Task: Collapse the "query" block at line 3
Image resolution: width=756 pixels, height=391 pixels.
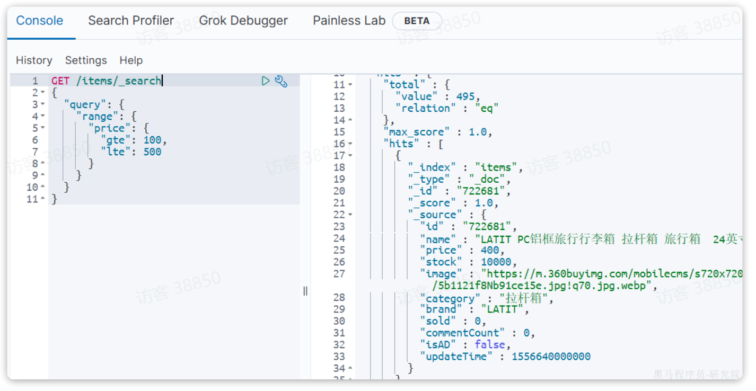Action: tap(43, 104)
